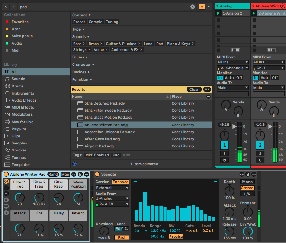Open the Templates library category
286x243 pixels.
(21, 165)
